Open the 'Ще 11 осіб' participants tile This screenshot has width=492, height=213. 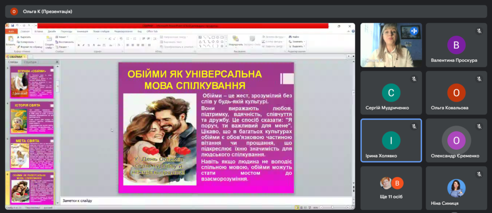[x=391, y=190]
